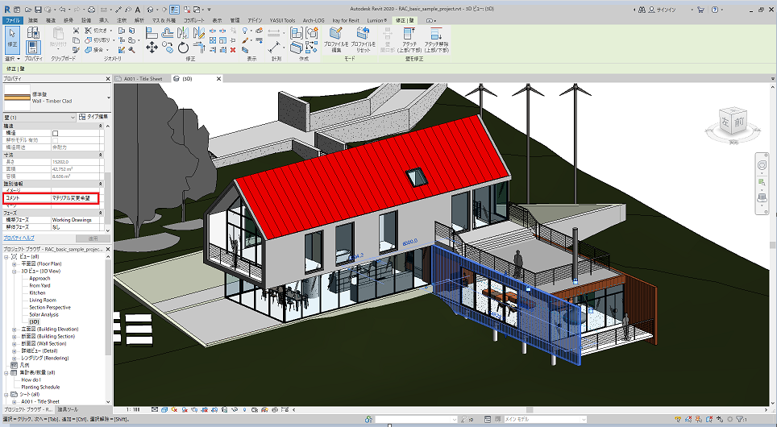Click the red Delete icon in Modify panel
The height and width of the screenshot is (427, 777).
tap(232, 49)
